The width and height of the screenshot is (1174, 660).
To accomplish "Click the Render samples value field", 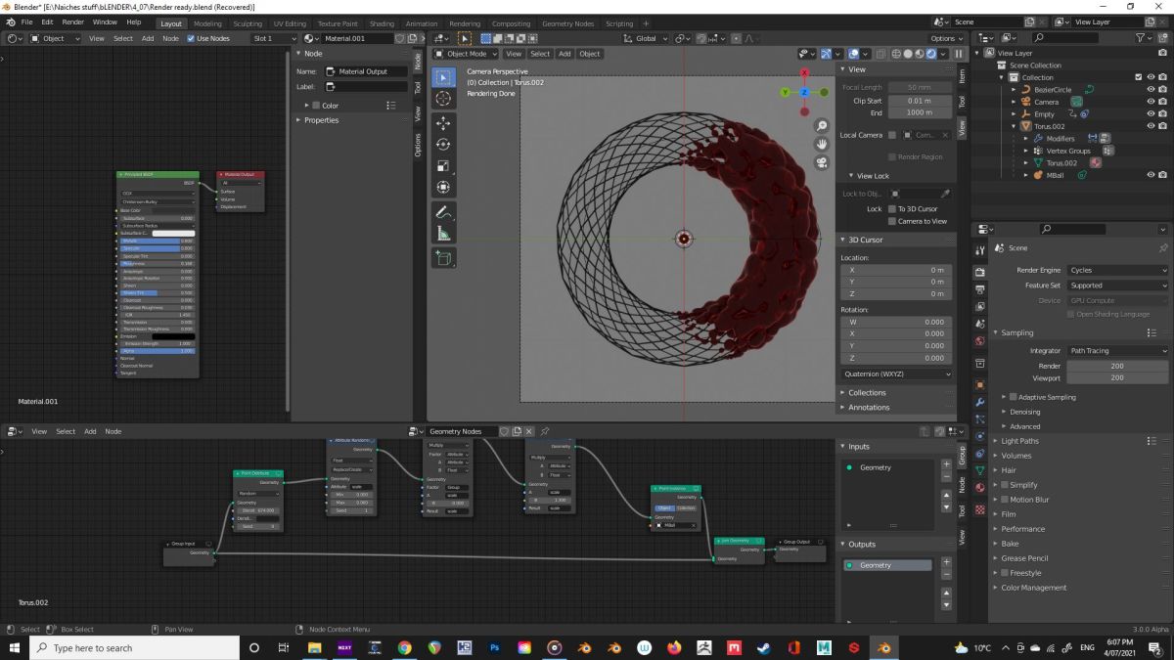I will click(1117, 366).
